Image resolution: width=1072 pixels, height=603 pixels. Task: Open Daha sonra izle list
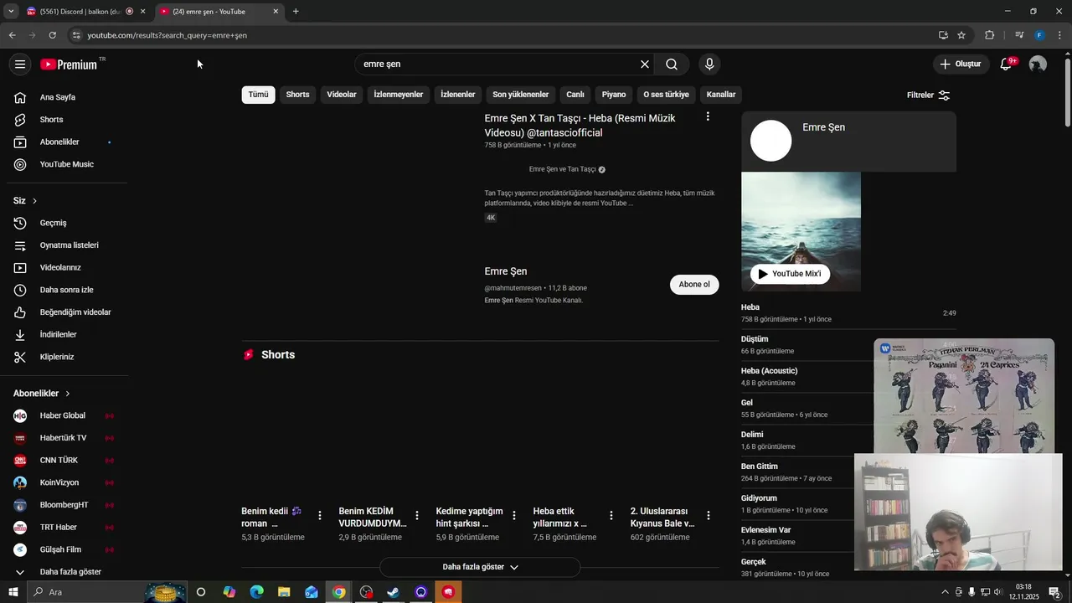coord(64,290)
